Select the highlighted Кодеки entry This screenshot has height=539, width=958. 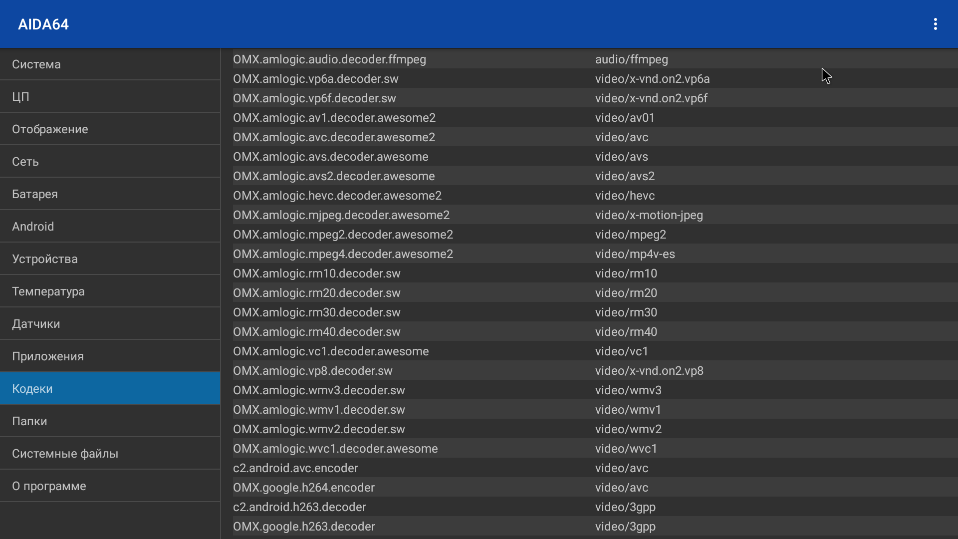pyautogui.click(x=110, y=389)
